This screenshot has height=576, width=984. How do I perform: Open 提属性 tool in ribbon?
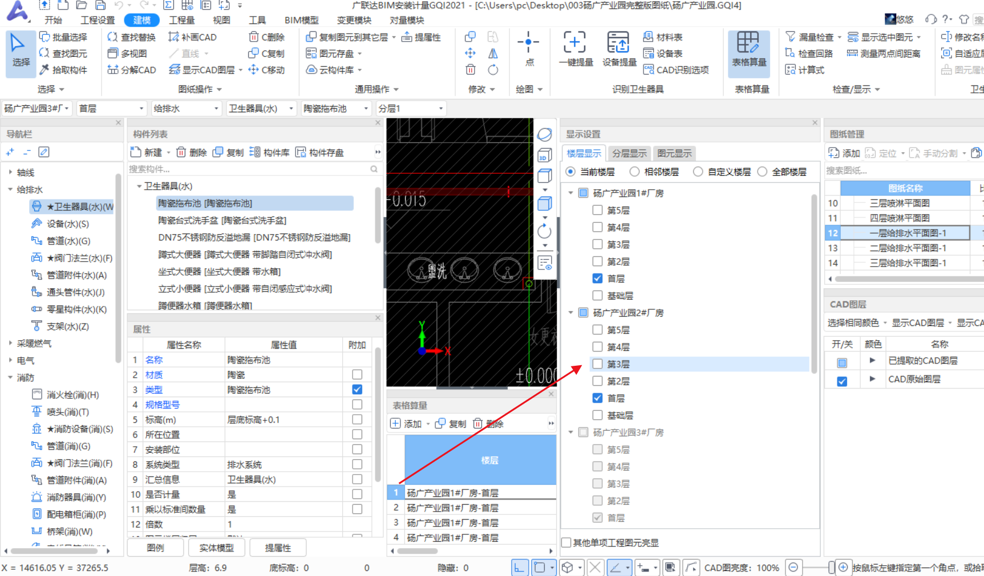pyautogui.click(x=421, y=37)
